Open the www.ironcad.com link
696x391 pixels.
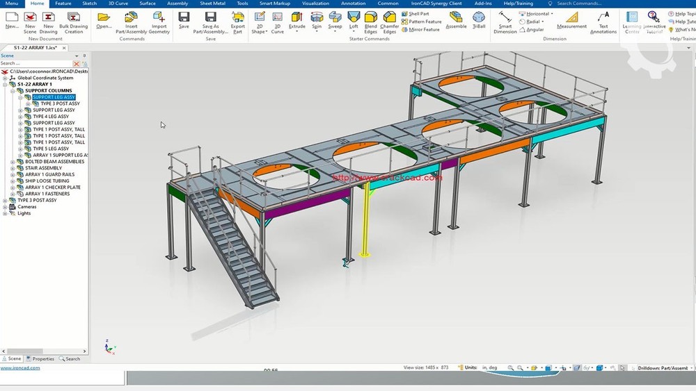click(20, 368)
